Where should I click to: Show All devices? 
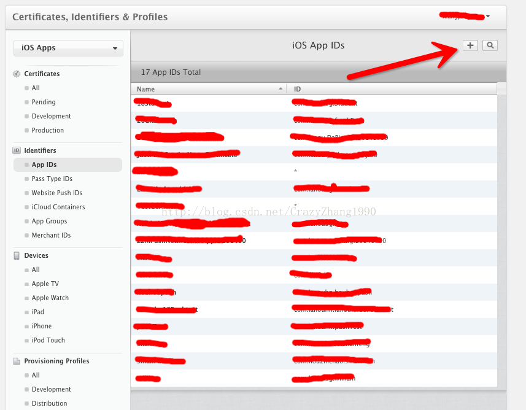coord(36,270)
